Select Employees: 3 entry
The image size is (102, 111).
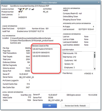[x=70, y=67]
